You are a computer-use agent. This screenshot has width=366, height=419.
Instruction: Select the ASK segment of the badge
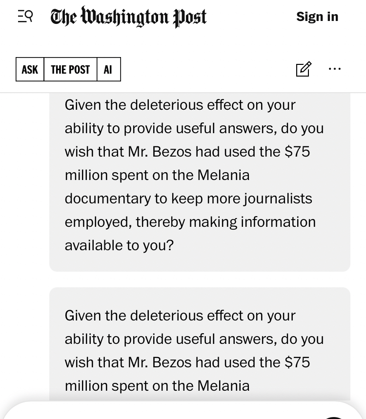point(30,69)
